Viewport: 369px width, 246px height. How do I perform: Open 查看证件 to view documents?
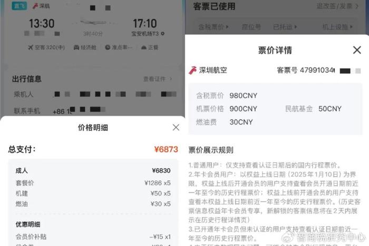[x=158, y=79]
